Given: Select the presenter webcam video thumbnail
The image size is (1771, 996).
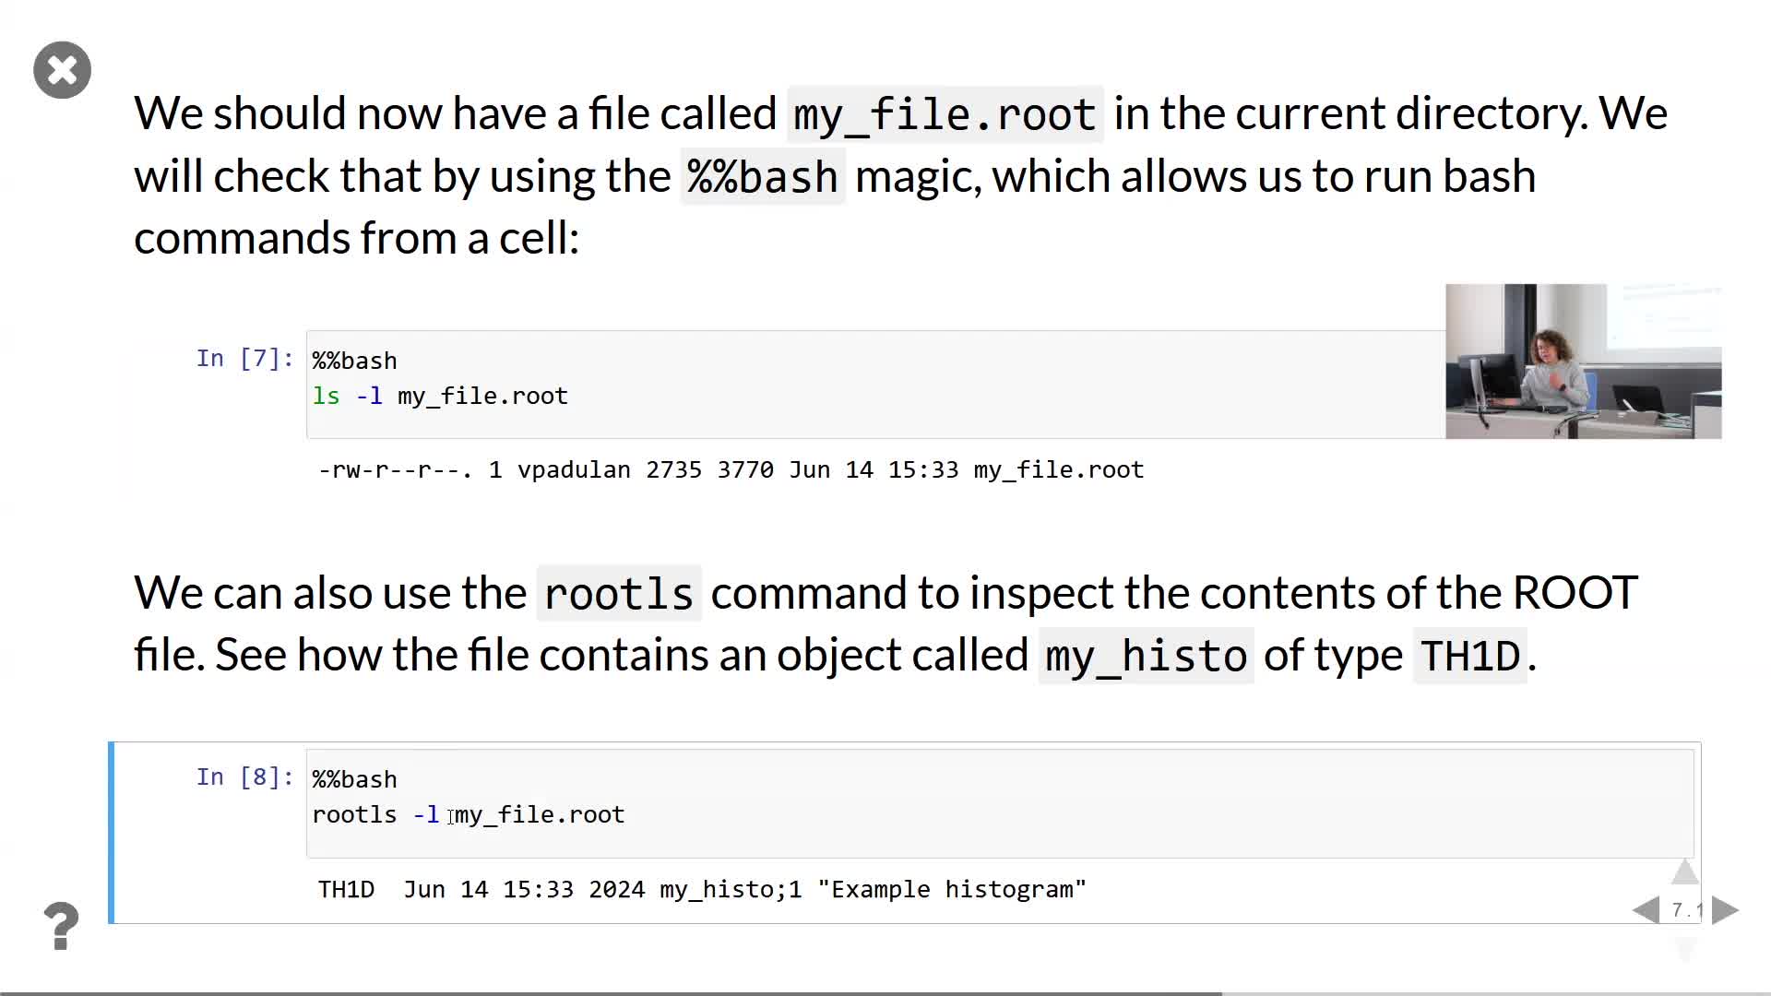Looking at the screenshot, I should [x=1583, y=361].
